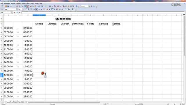Screen dimensions: 186x105
Task: Switch to the Tabelle2 sheet tab
Action: pos(15,102)
